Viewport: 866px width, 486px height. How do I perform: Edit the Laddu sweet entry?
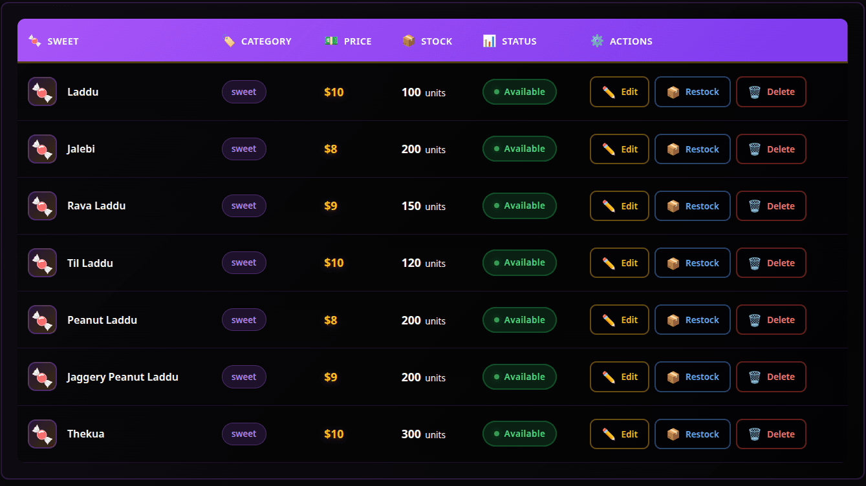tap(619, 92)
